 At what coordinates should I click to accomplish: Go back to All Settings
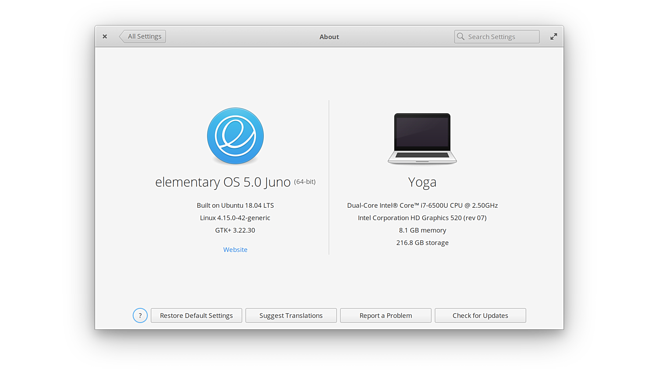click(x=143, y=37)
